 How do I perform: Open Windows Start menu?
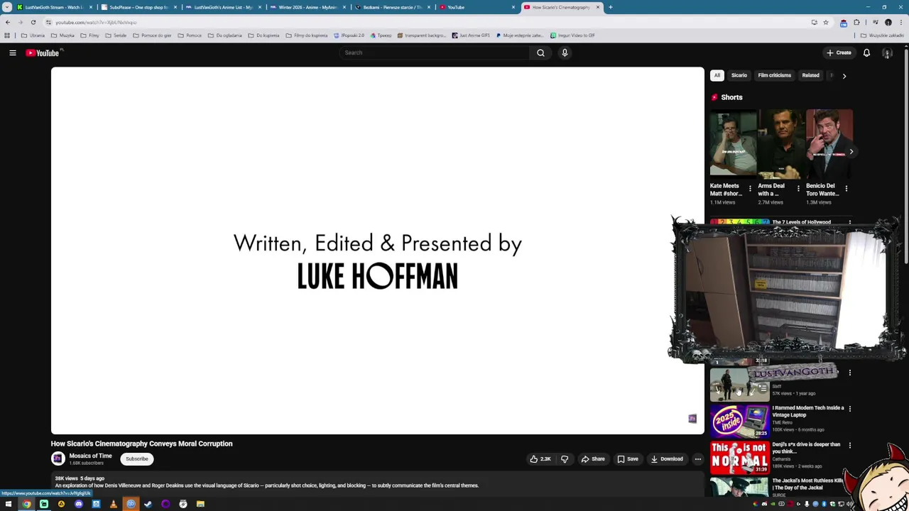tap(9, 504)
